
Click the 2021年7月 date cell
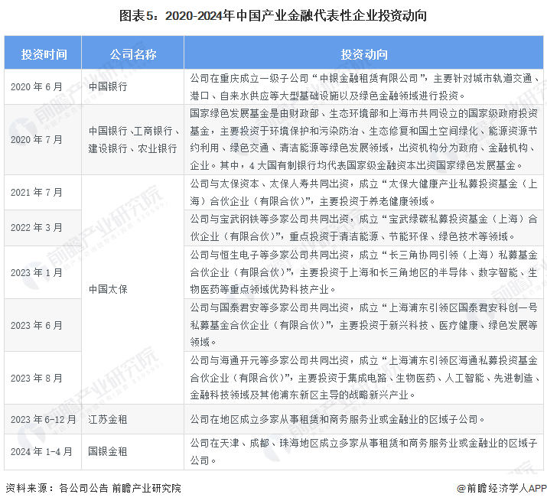pos(43,192)
